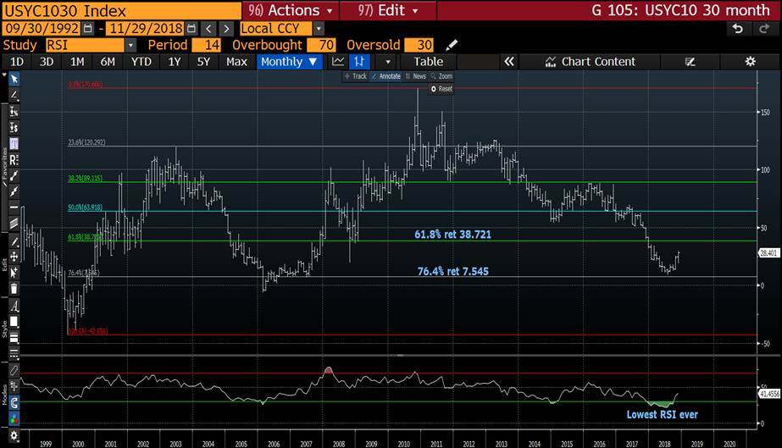The width and height of the screenshot is (782, 448).
Task: Open the RSI study dropdown
Action: pyautogui.click(x=130, y=46)
